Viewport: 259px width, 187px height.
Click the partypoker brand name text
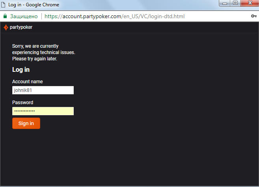pyautogui.click(x=21, y=27)
